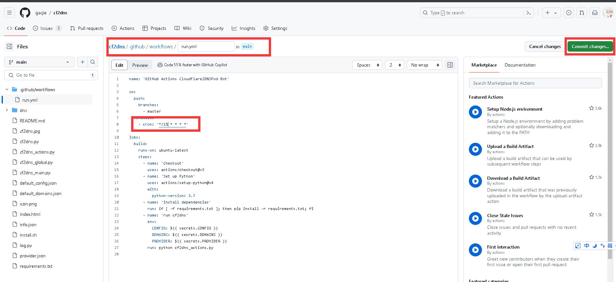Viewport: 616px width, 282px height.
Task: Open cf2dns.py in file tree
Action: (x=29, y=141)
